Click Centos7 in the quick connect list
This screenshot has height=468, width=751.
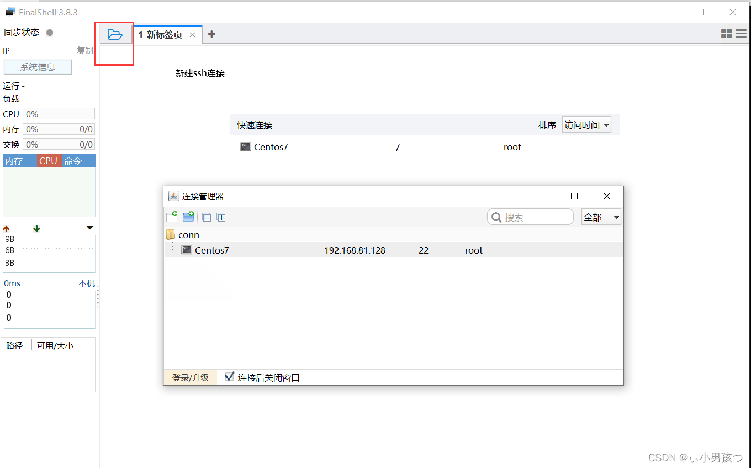point(271,147)
